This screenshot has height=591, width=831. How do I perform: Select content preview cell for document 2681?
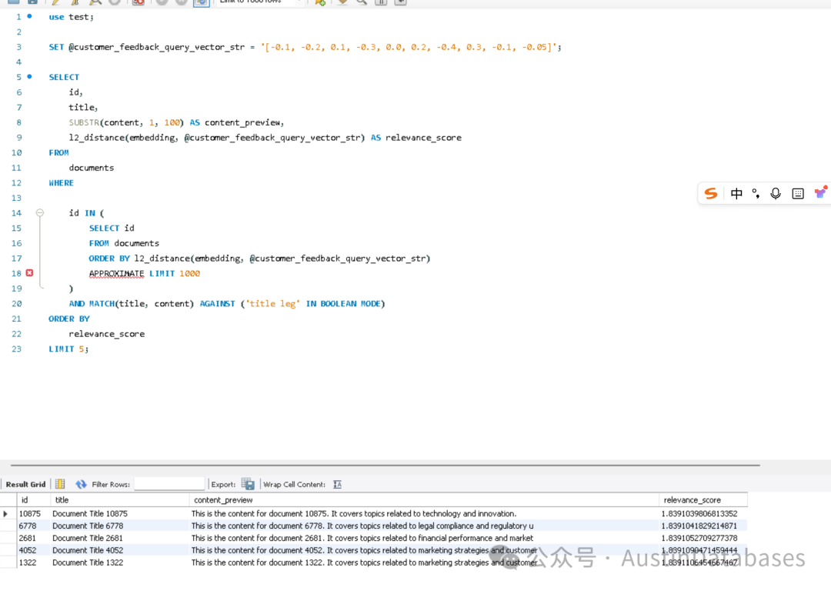(424, 538)
